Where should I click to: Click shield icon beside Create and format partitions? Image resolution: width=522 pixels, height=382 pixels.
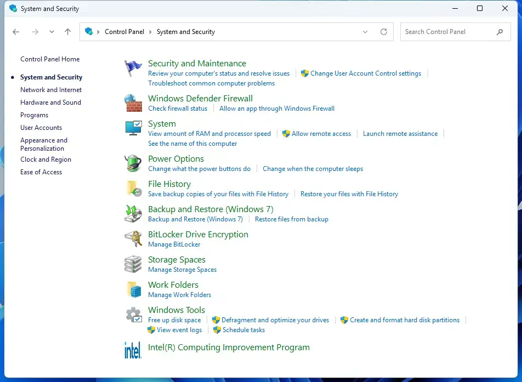344,320
